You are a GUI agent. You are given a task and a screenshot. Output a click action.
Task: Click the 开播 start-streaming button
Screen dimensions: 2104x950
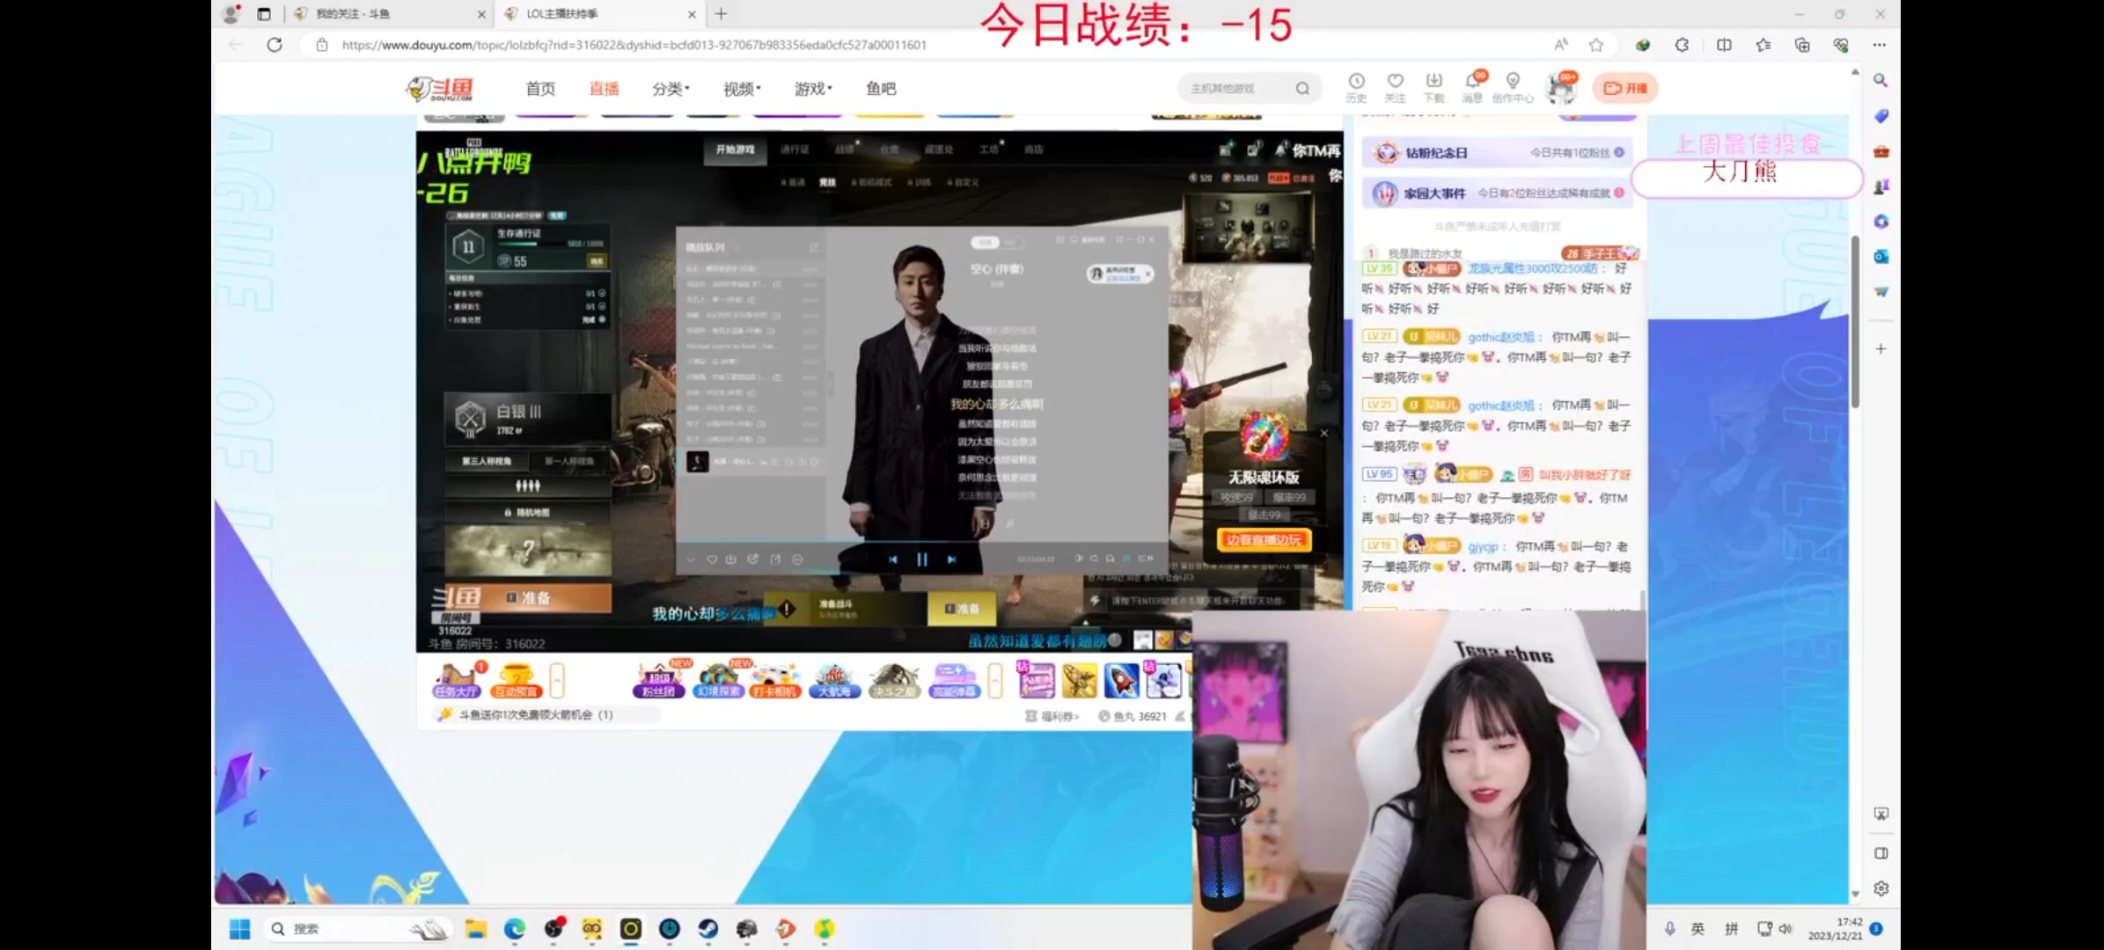[1625, 88]
